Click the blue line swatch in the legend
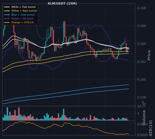The width and height of the screenshot is (155, 139). [x=7, y=15]
